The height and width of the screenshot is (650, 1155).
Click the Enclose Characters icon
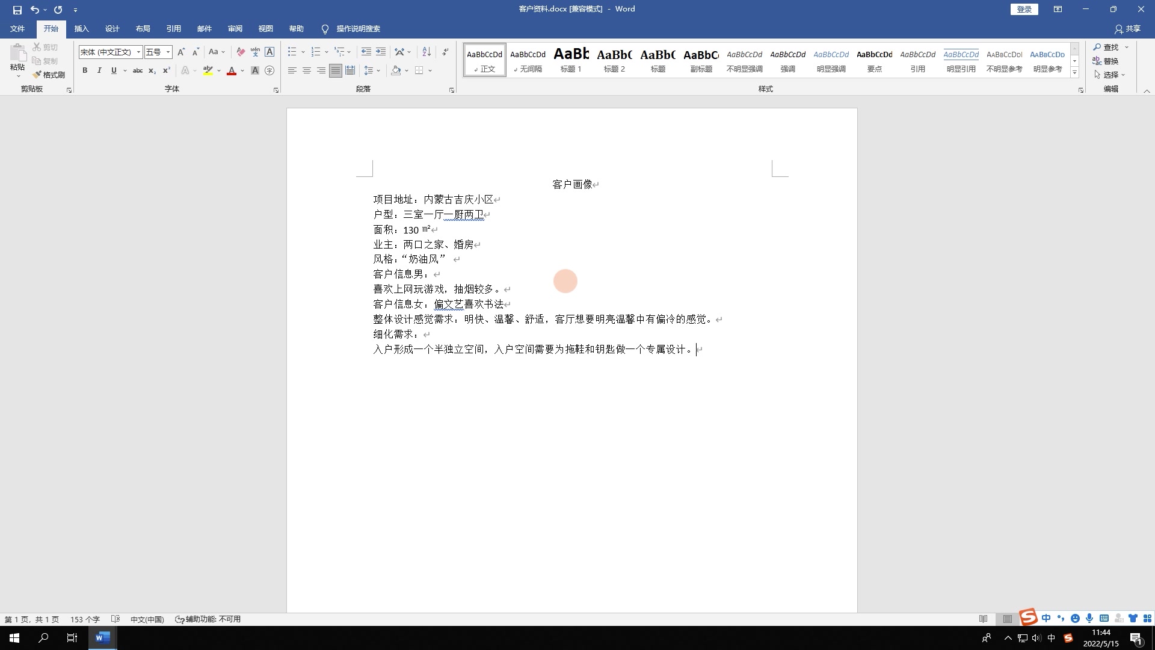tap(269, 70)
